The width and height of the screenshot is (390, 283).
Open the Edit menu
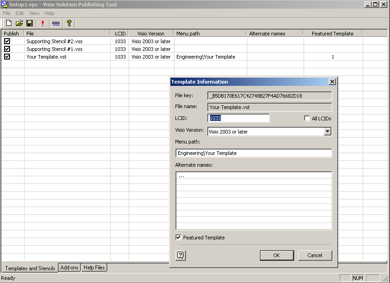[x=20, y=13]
